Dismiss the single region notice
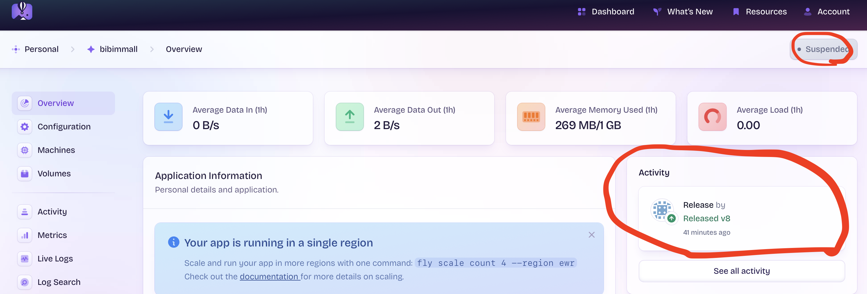Image resolution: width=867 pixels, height=294 pixels. coord(591,235)
